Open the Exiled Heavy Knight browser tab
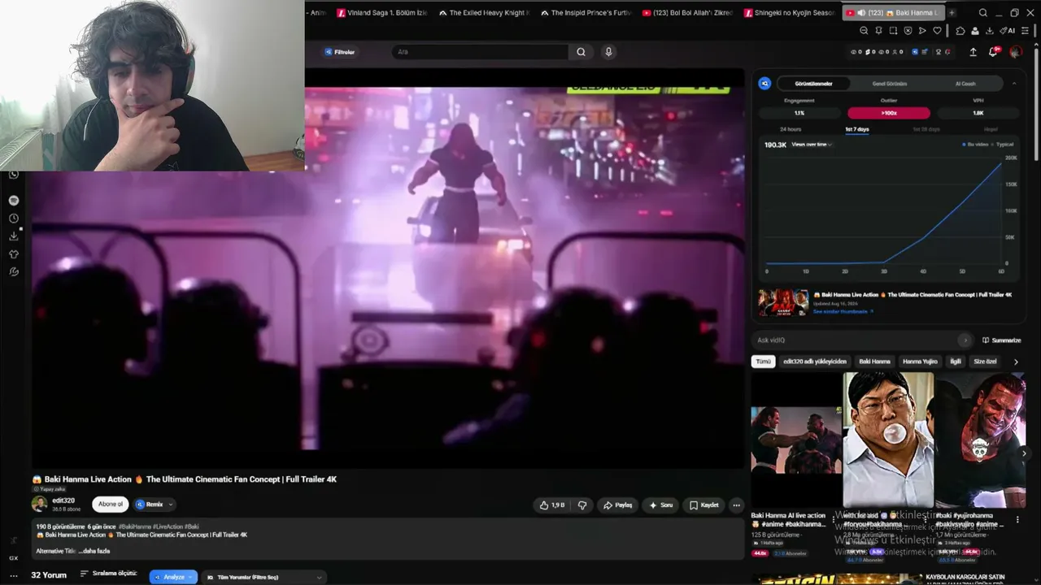 [x=483, y=13]
